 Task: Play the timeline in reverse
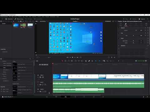pyautogui.click(x=70, y=57)
